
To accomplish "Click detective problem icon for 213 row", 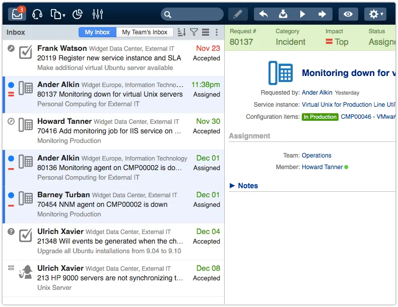I will [26, 272].
